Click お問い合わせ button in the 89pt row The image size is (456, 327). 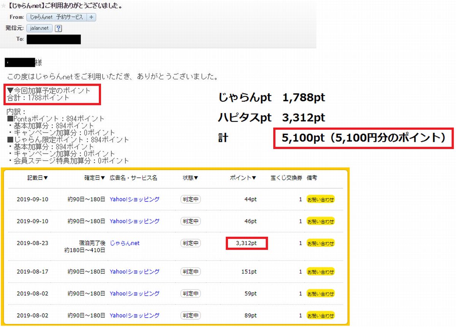coord(321,315)
